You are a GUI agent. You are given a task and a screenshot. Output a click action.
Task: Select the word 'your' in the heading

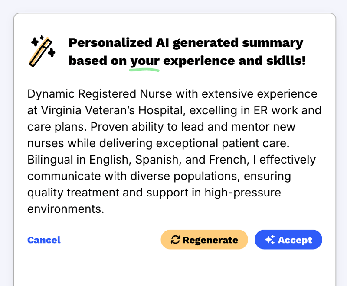click(144, 61)
